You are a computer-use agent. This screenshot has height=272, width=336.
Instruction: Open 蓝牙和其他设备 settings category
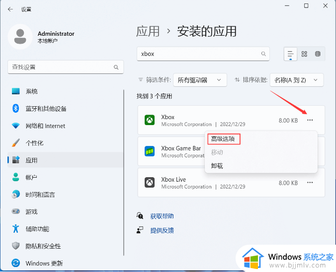click(65, 109)
